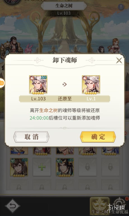Select the Lv.1 hero portrait in dialog

[x=91, y=85]
